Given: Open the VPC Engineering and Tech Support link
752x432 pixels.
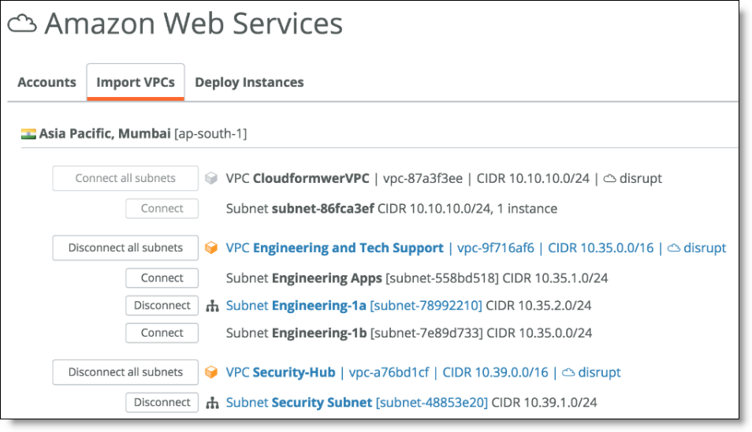Looking at the screenshot, I should tap(335, 248).
